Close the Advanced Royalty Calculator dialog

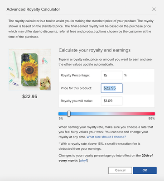pos(154,10)
